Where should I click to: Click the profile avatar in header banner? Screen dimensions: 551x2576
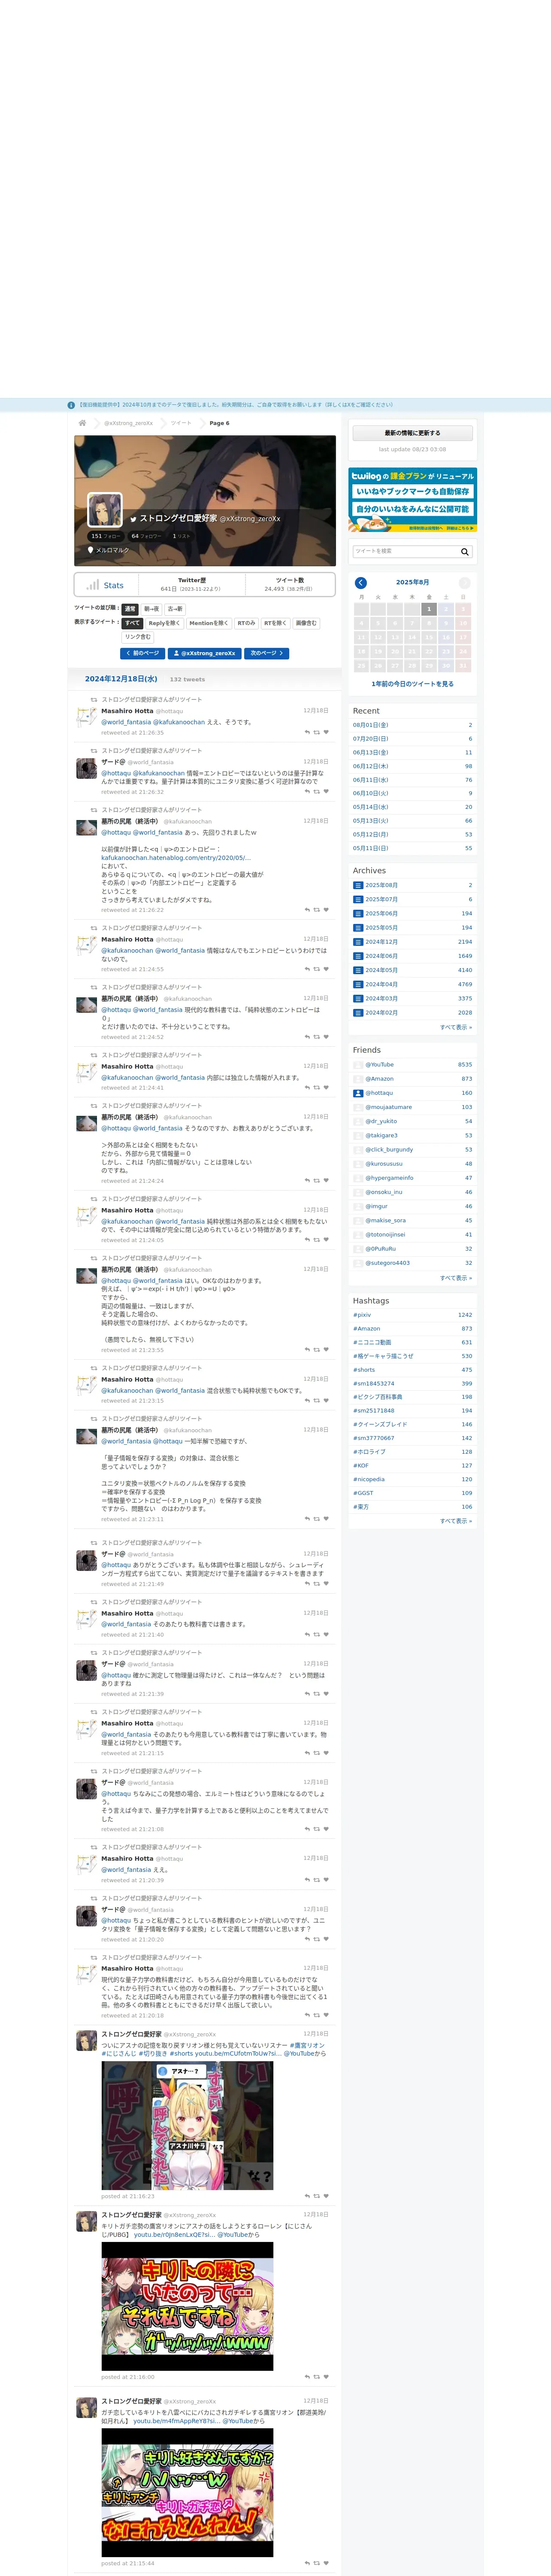(105, 510)
